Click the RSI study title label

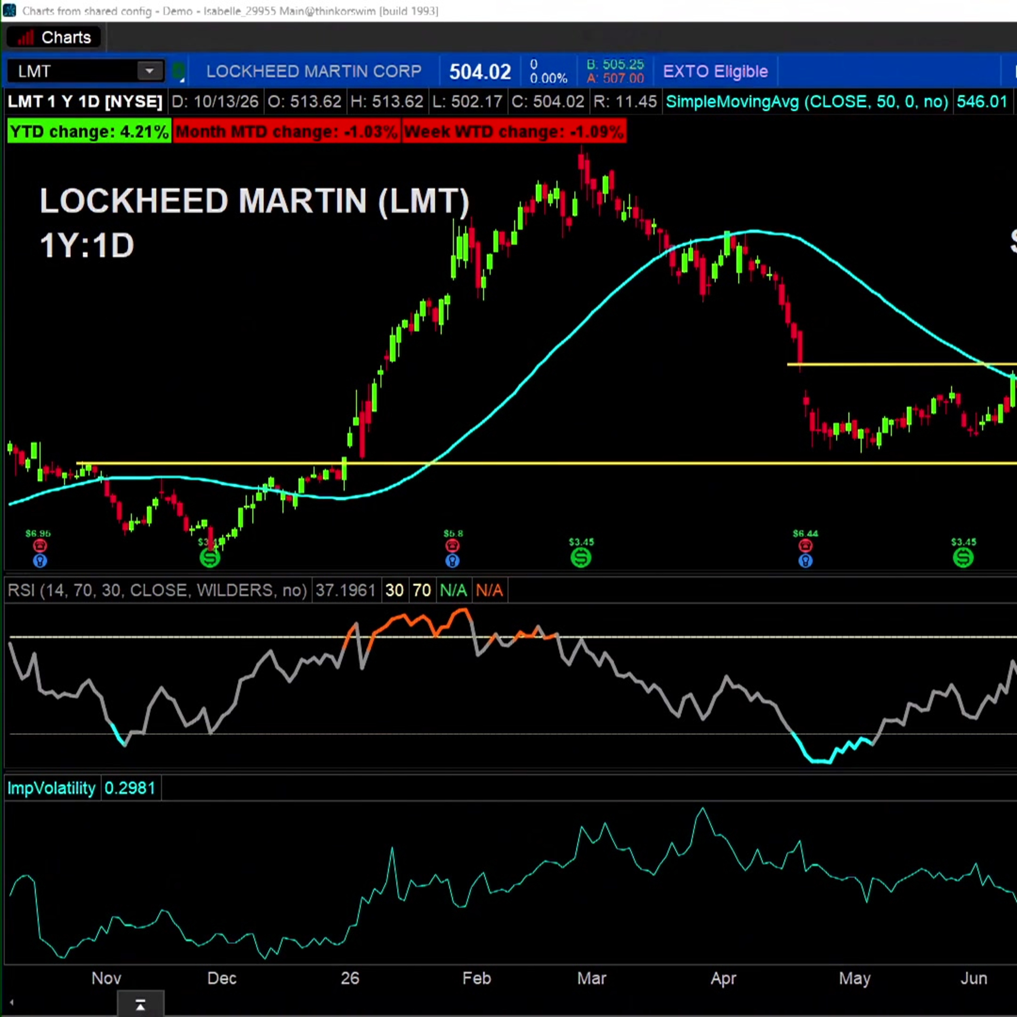click(157, 590)
